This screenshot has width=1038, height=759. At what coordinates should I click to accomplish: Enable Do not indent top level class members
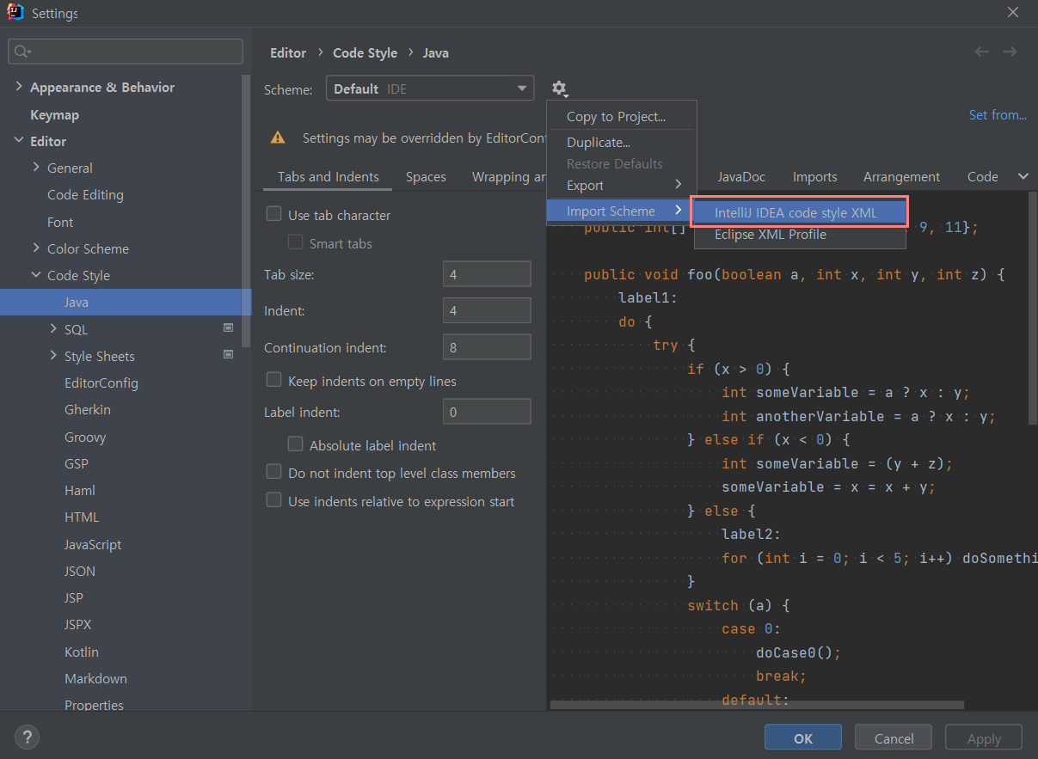coord(273,472)
